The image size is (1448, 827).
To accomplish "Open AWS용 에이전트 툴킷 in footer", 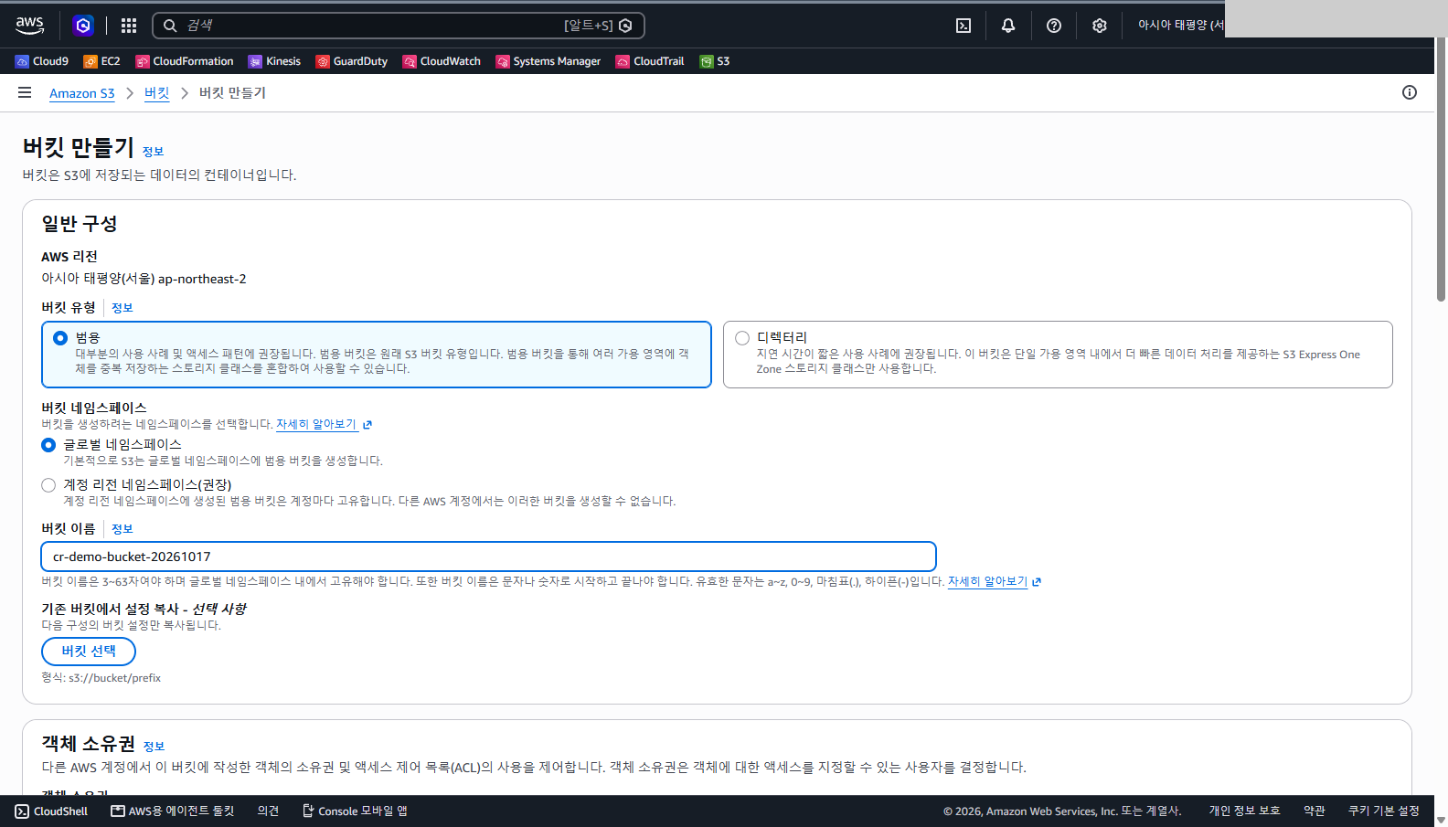I will click(173, 811).
